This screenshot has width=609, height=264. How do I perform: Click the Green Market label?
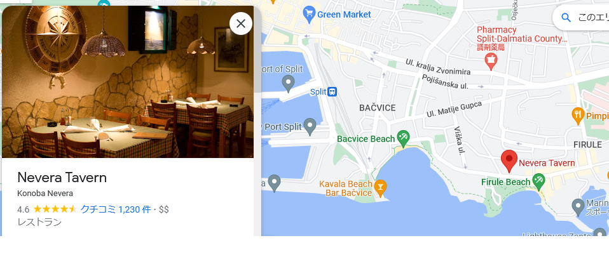[x=344, y=15]
